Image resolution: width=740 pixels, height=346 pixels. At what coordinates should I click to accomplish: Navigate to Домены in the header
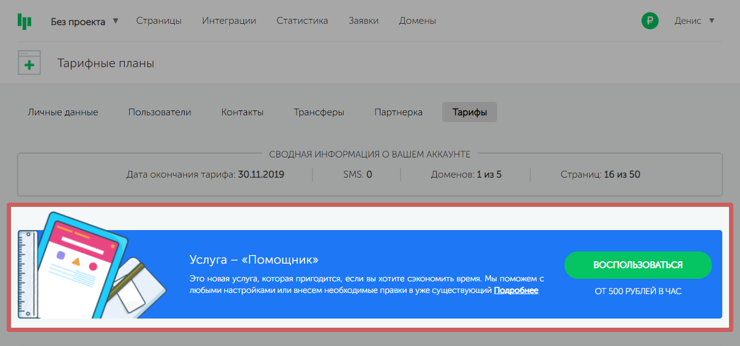pyautogui.click(x=417, y=21)
